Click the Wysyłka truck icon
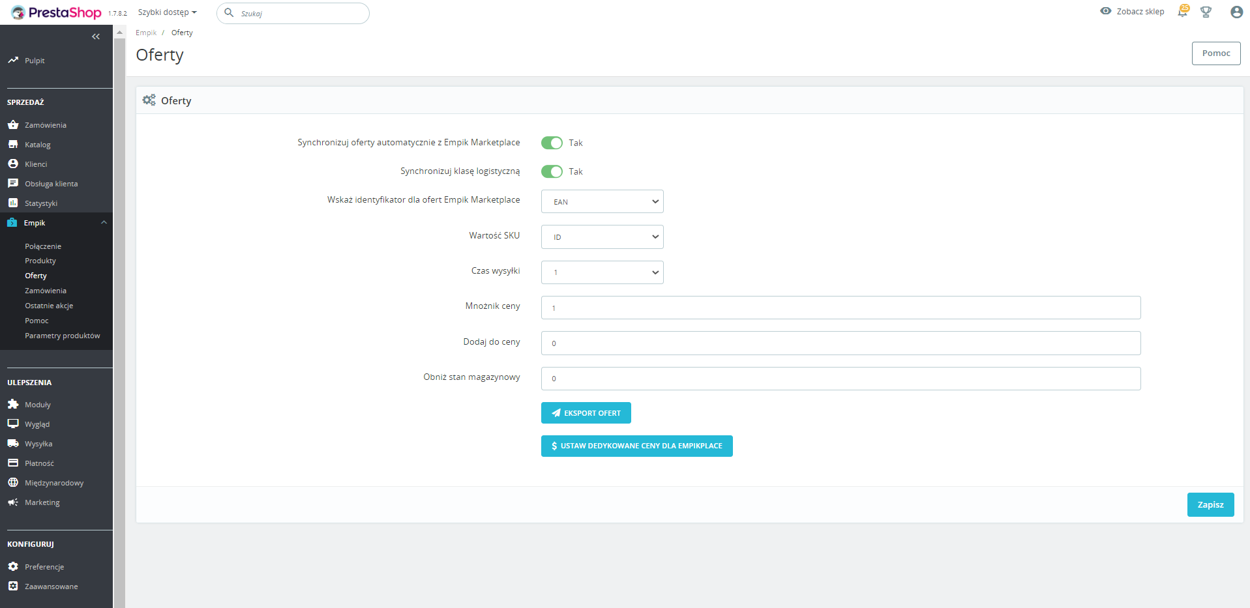The height and width of the screenshot is (608, 1250). point(13,443)
